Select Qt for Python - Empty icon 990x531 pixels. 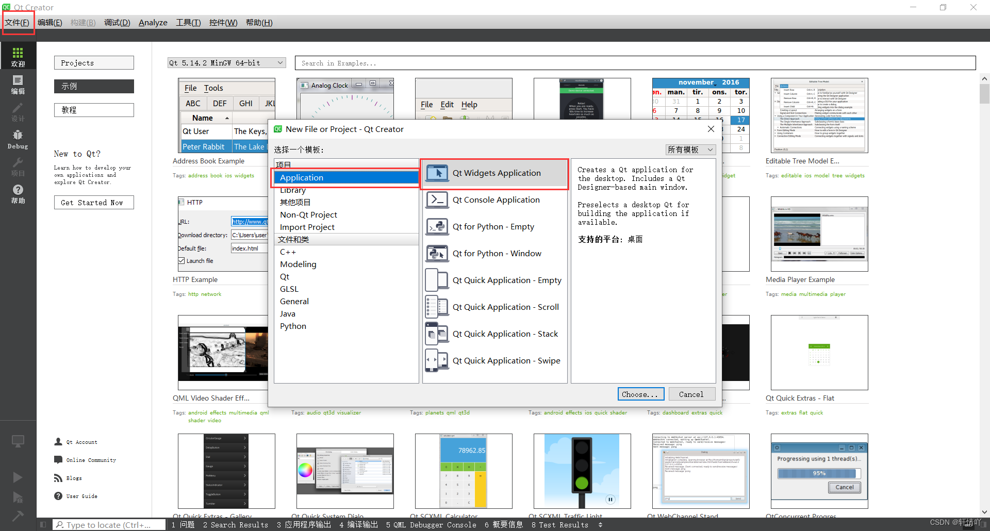click(437, 227)
